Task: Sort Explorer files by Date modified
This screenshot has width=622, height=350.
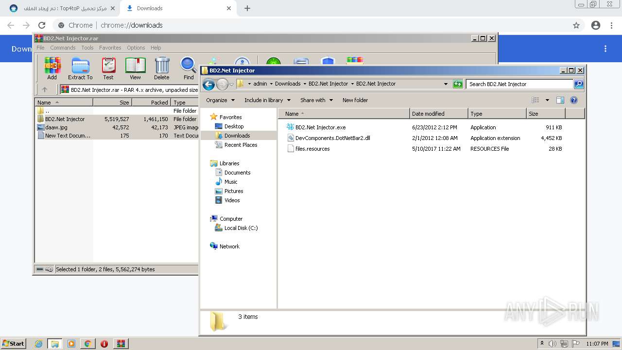Action: 439,114
